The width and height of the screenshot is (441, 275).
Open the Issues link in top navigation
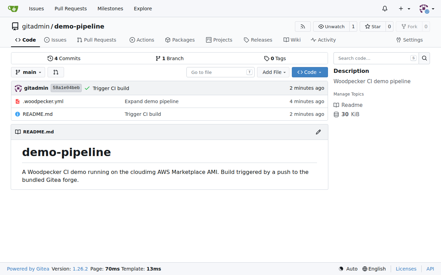(36, 9)
